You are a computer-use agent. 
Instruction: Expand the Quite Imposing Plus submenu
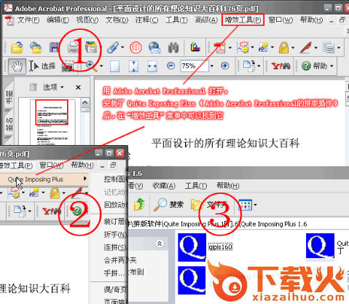pos(85,179)
